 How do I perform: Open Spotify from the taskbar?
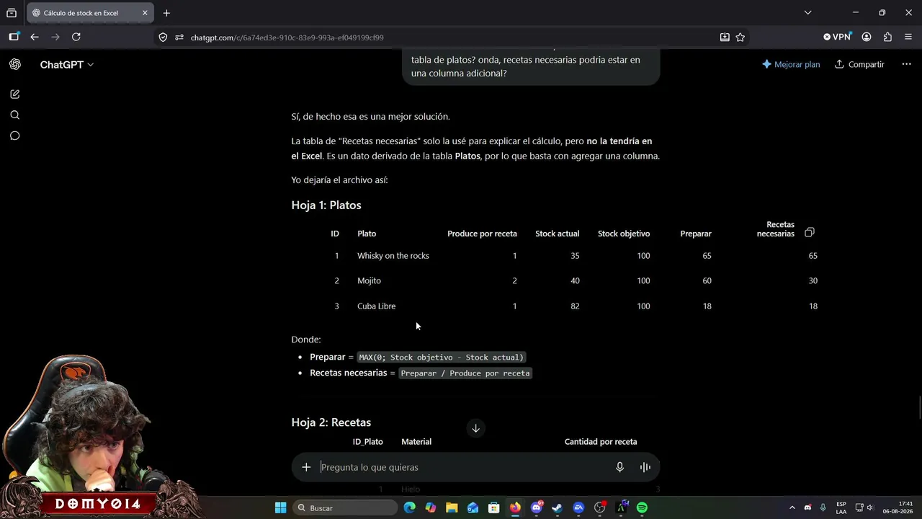642,508
